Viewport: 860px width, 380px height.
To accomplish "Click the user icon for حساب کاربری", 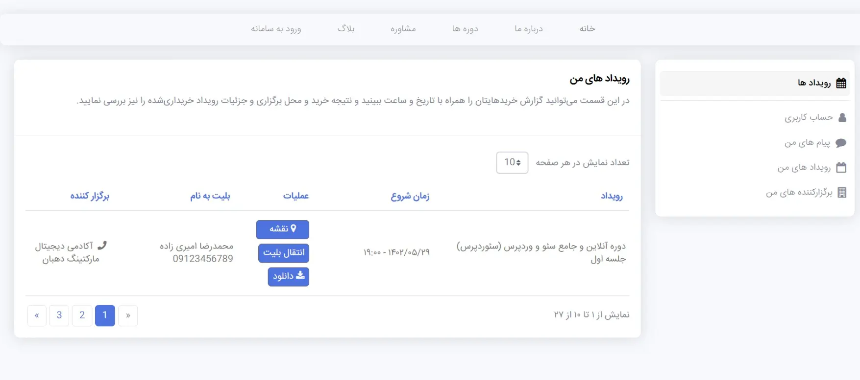I will point(842,117).
